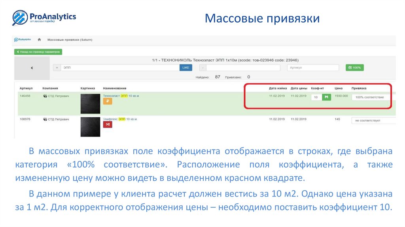Click the include-search field containing ЭПП

(120, 68)
